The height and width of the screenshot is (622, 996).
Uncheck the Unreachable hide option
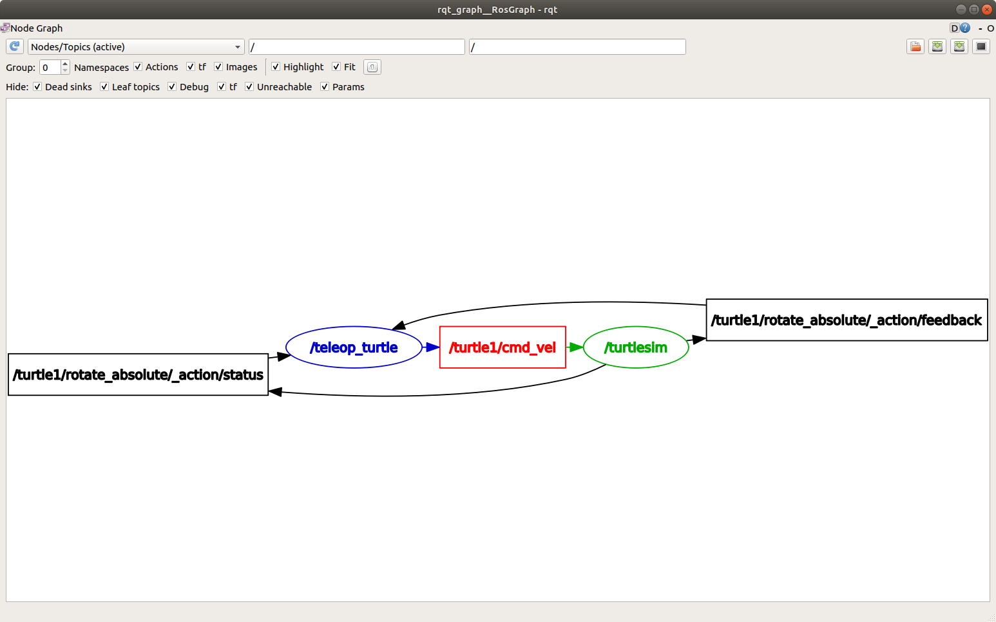click(249, 86)
